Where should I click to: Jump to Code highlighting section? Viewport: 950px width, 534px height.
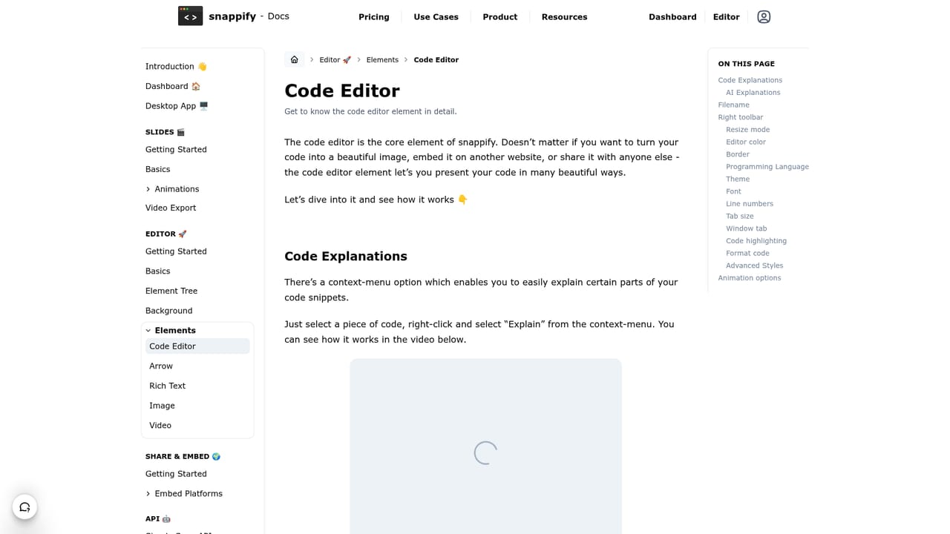click(756, 241)
